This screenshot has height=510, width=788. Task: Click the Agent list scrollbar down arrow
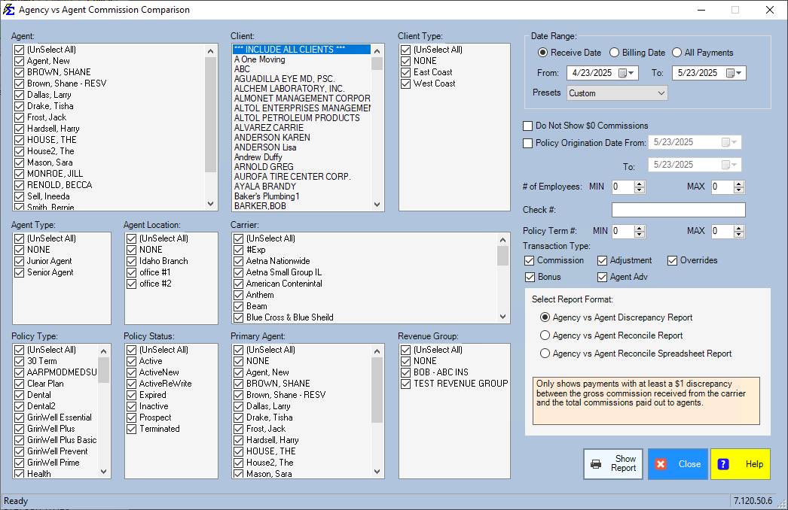212,203
